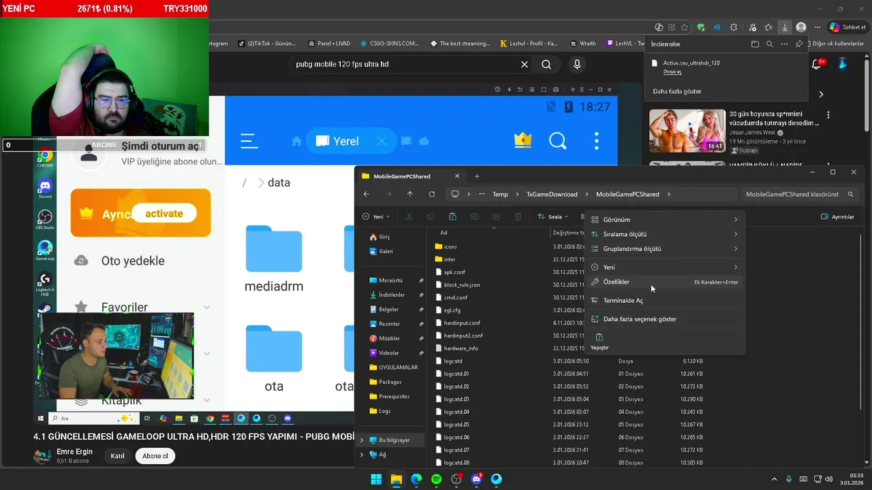The image size is (872, 490).
Task: Open a new Explorer tab with plus
Action: [477, 176]
